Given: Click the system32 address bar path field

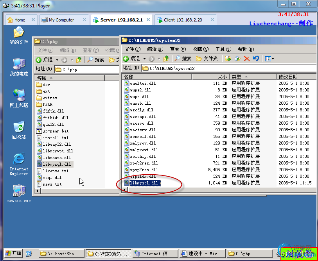Looking at the screenshot, I should [227, 68].
